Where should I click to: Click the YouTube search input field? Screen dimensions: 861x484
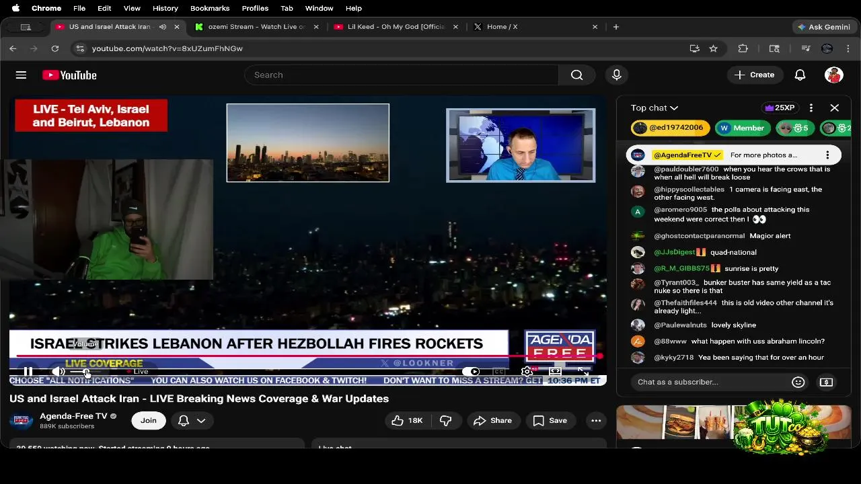pos(402,75)
